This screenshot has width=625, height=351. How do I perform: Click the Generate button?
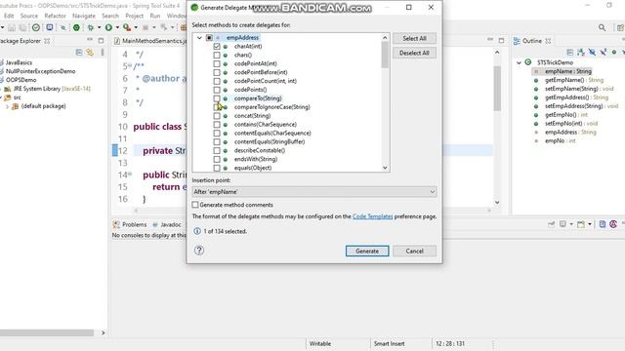[367, 252]
